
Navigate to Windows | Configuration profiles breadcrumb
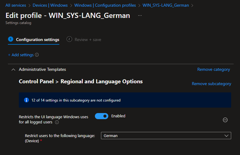pyautogui.click(x=105, y=5)
